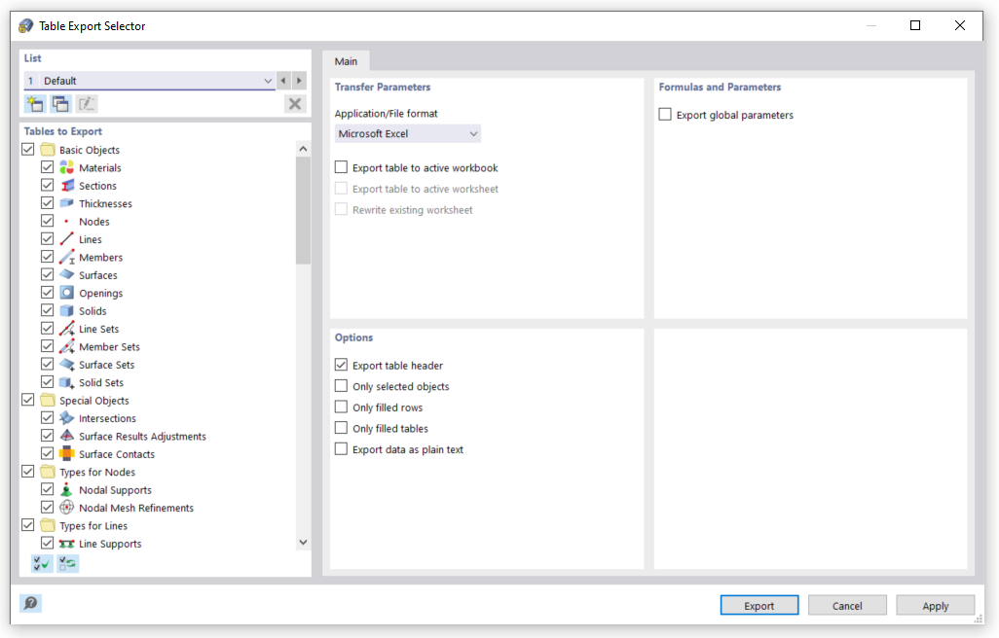
Task: Enable Export table to active workbook
Action: tap(341, 168)
